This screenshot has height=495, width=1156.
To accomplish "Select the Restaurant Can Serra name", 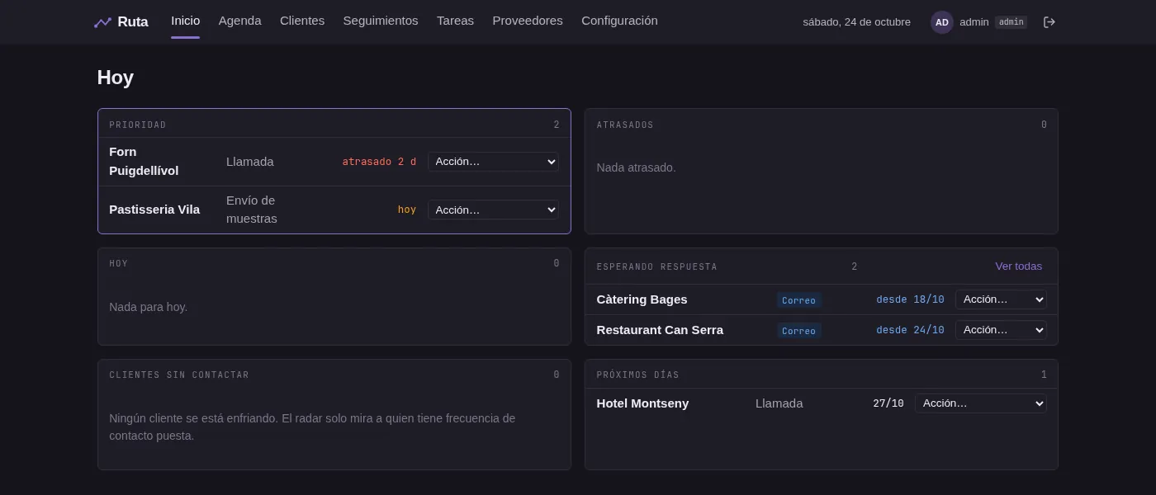I will (x=660, y=330).
